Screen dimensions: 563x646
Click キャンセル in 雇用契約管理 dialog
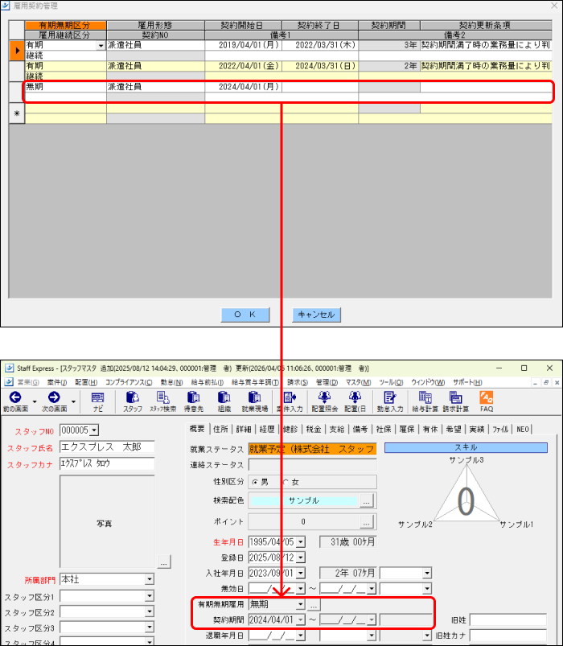(316, 315)
